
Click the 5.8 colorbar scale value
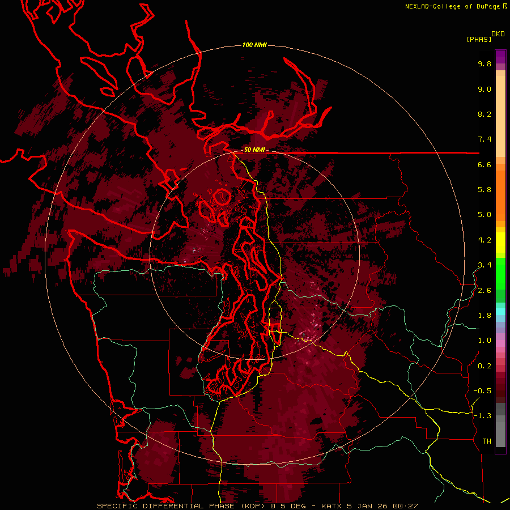coord(484,190)
